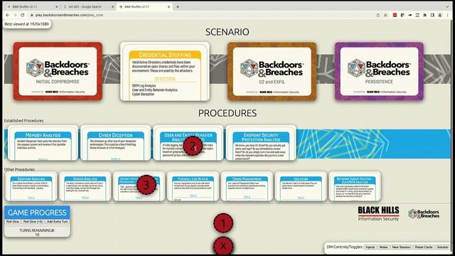This screenshot has height=256, width=455.
Task: Choose the Firewall Log Review card
Action: pyautogui.click(x=193, y=186)
